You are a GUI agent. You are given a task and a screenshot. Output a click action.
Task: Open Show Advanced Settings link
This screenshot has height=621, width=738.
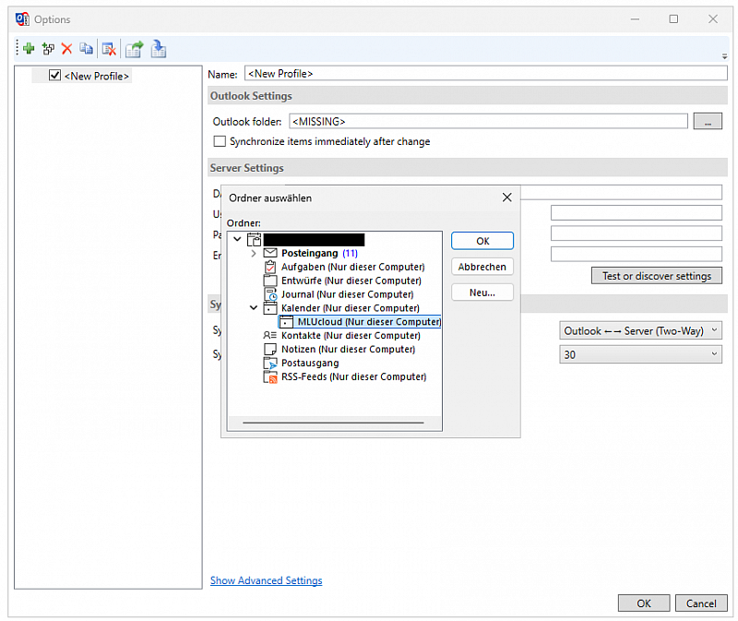266,580
